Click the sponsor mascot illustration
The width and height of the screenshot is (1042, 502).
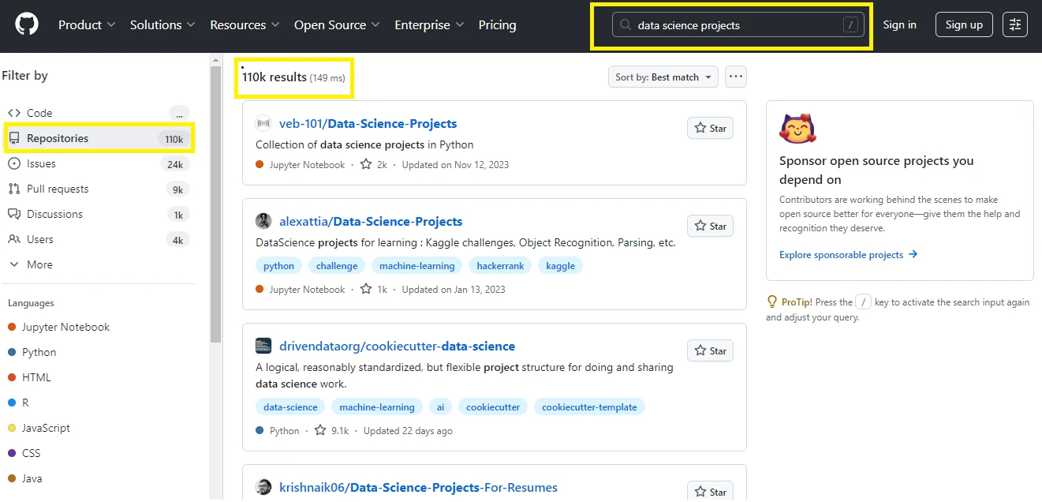pyautogui.click(x=797, y=129)
